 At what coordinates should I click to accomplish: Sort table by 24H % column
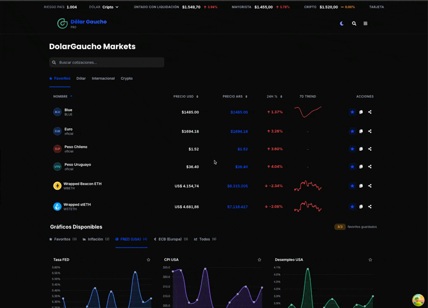274,97
